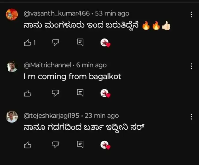Dislike the 'coming from bagalkot' comment
This screenshot has width=199, height=165.
(55, 93)
